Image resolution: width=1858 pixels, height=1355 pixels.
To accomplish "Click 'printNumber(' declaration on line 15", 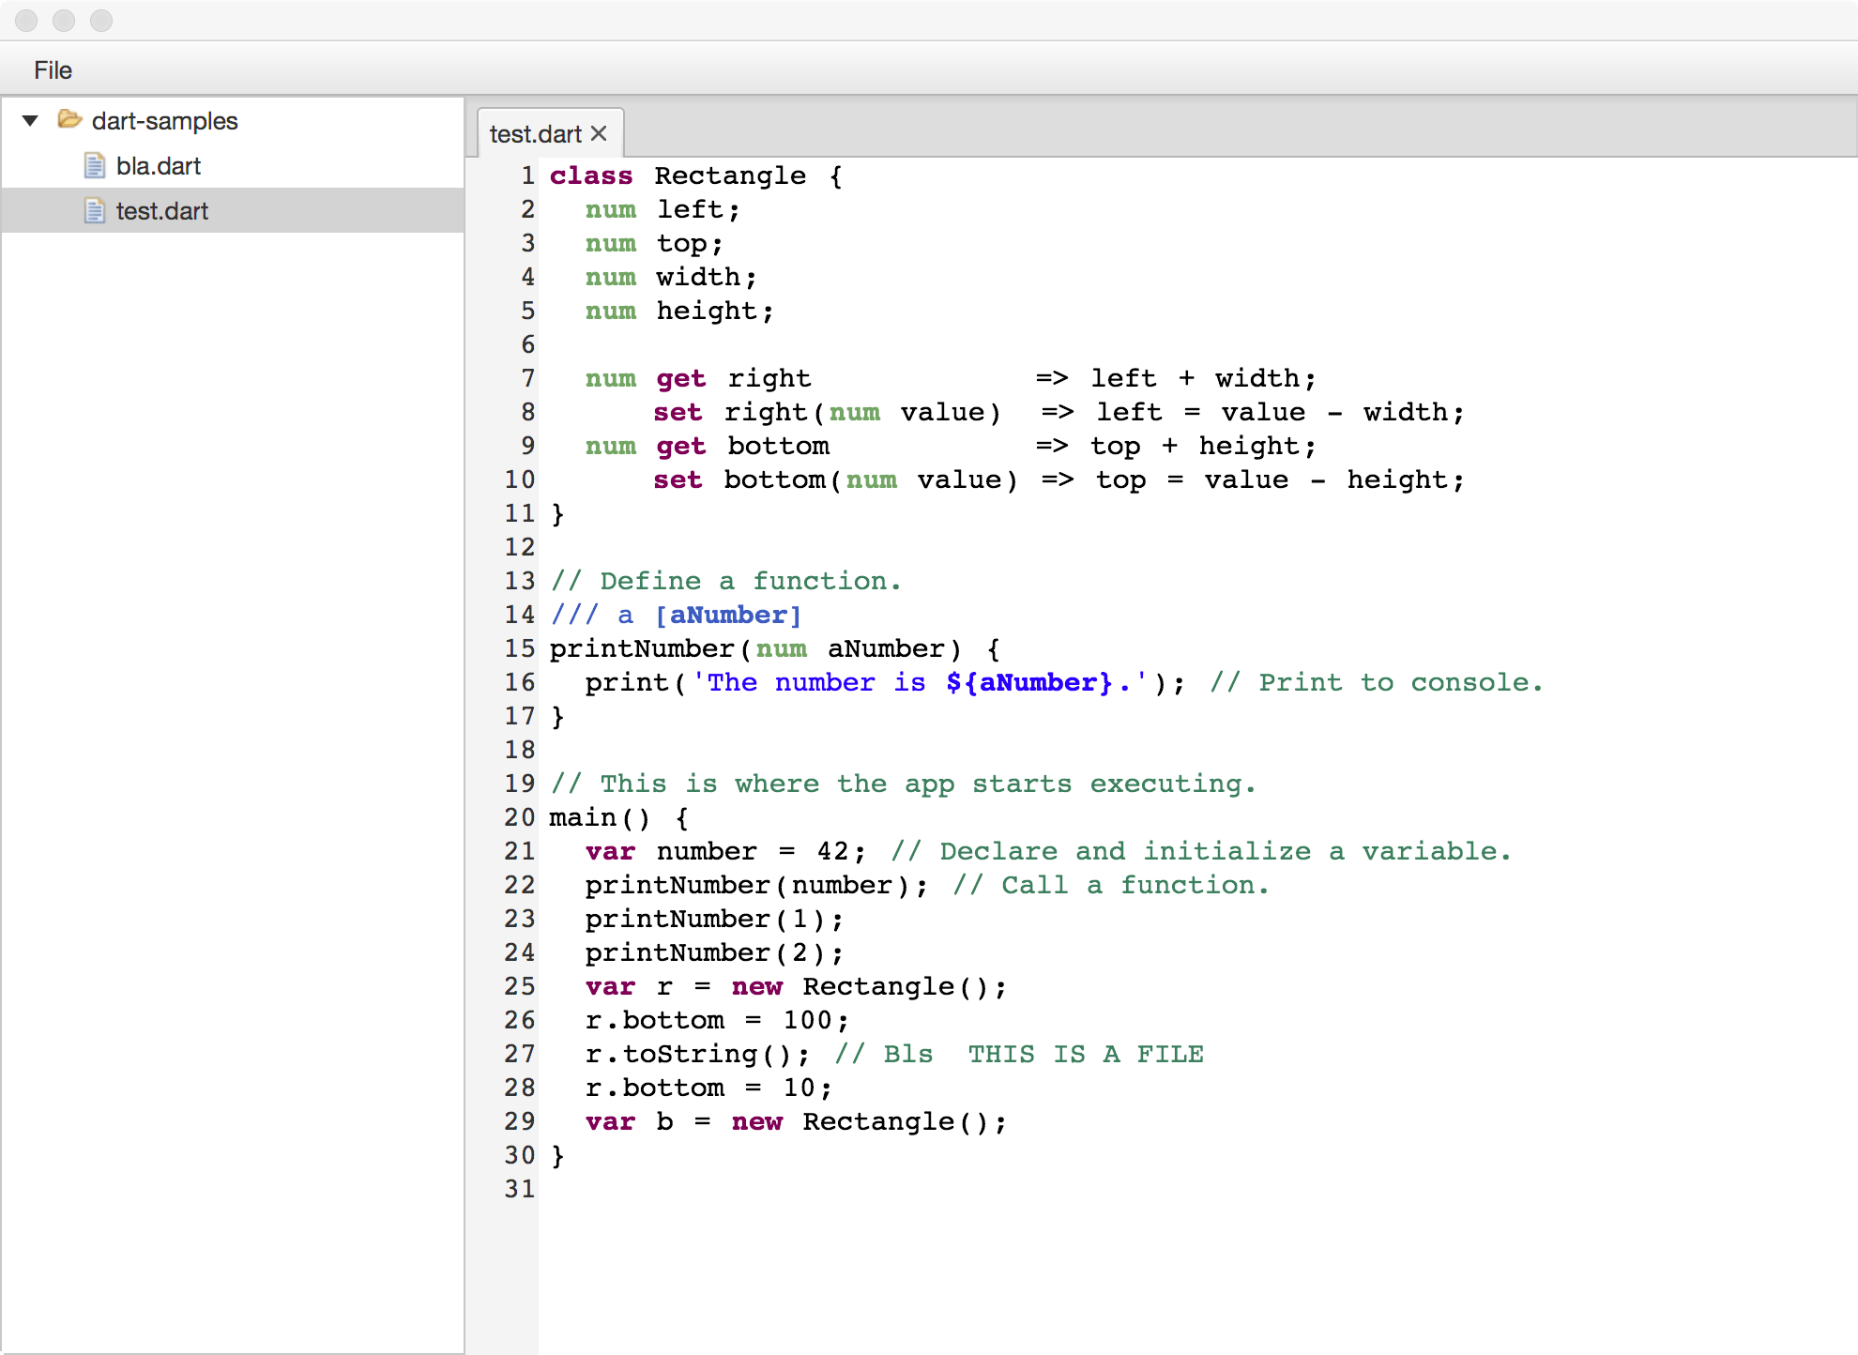I will (650, 648).
